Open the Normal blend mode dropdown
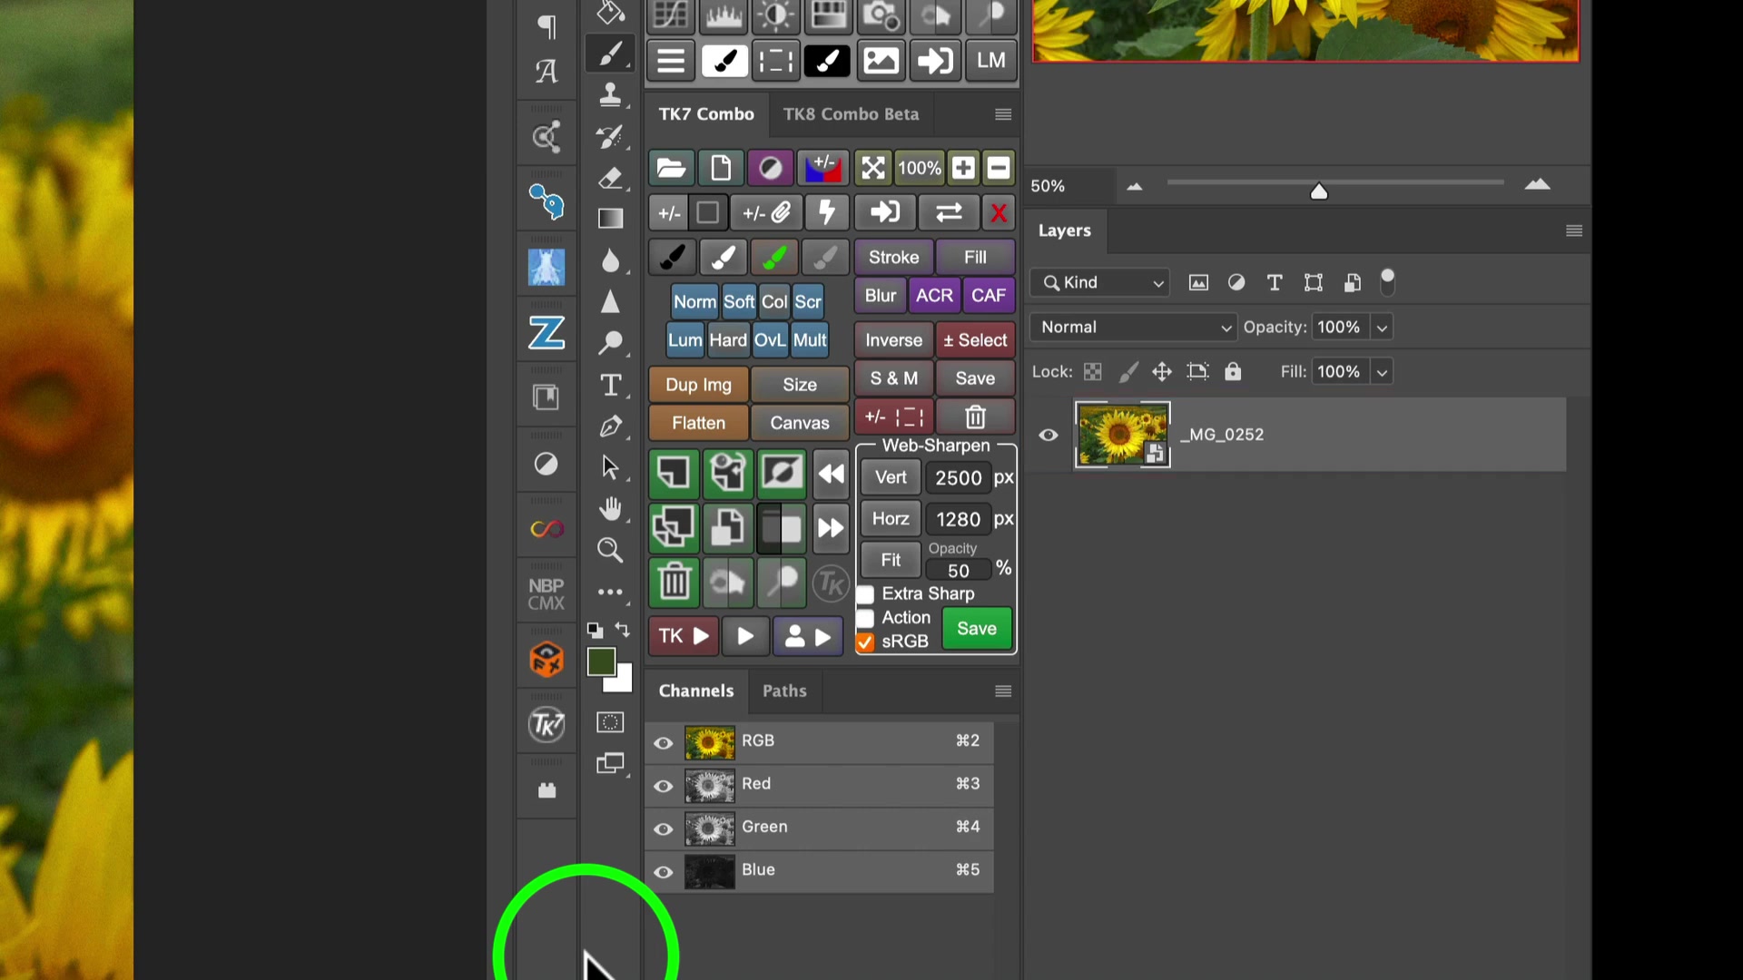The height and width of the screenshot is (980, 1743). click(1134, 328)
